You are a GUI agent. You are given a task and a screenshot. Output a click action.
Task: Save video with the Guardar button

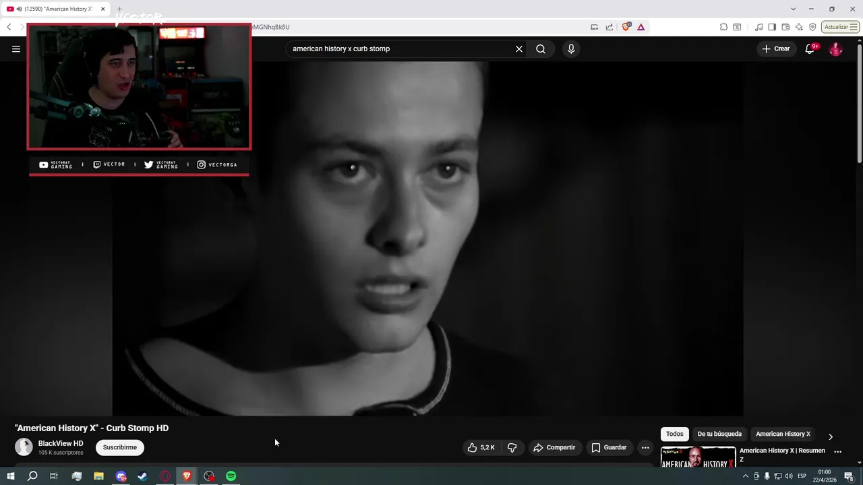click(x=609, y=447)
